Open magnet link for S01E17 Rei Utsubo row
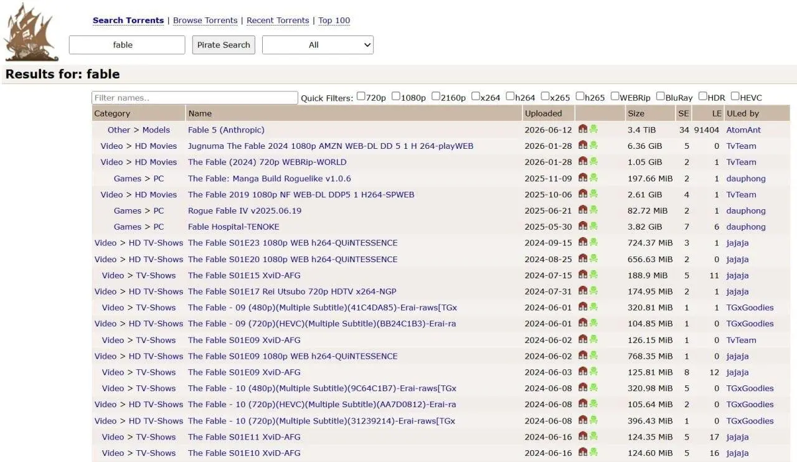This screenshot has height=462, width=797. click(x=583, y=291)
